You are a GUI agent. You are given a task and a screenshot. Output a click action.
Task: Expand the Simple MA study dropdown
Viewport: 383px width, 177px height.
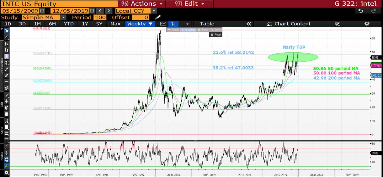64,17
